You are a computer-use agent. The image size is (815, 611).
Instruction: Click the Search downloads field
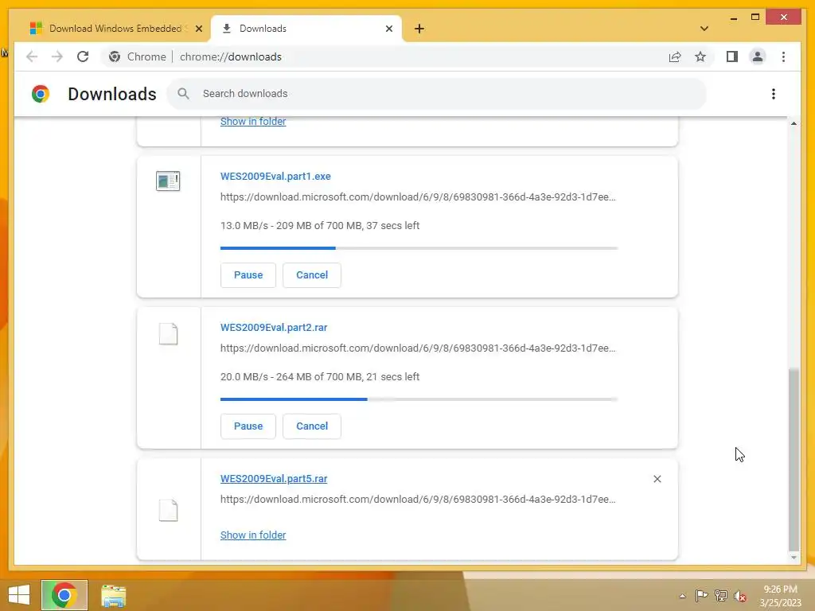(x=437, y=94)
